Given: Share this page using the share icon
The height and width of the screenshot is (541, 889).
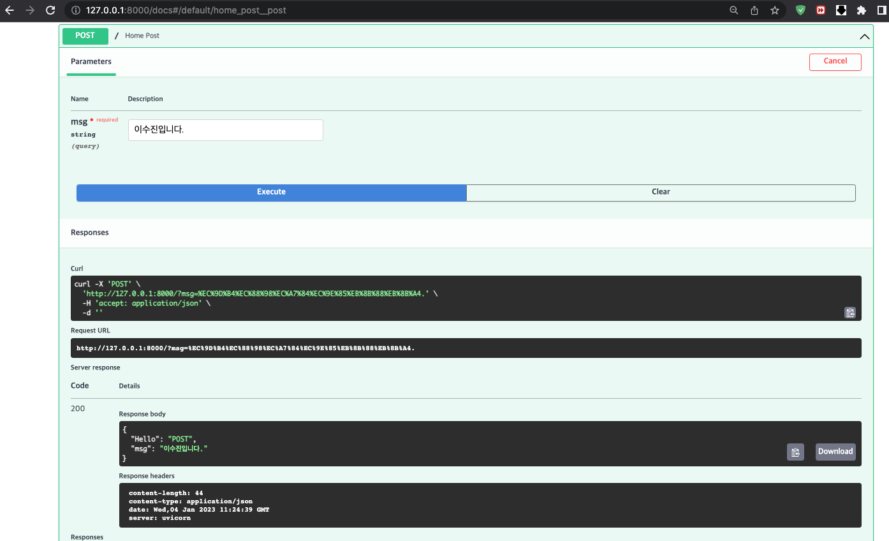Looking at the screenshot, I should tap(754, 10).
